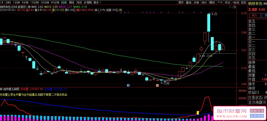Image resolution: width=267 pixels, height=121 pixels.
Task: Switch to the 1分钟 period
Action: tap(16, 2)
